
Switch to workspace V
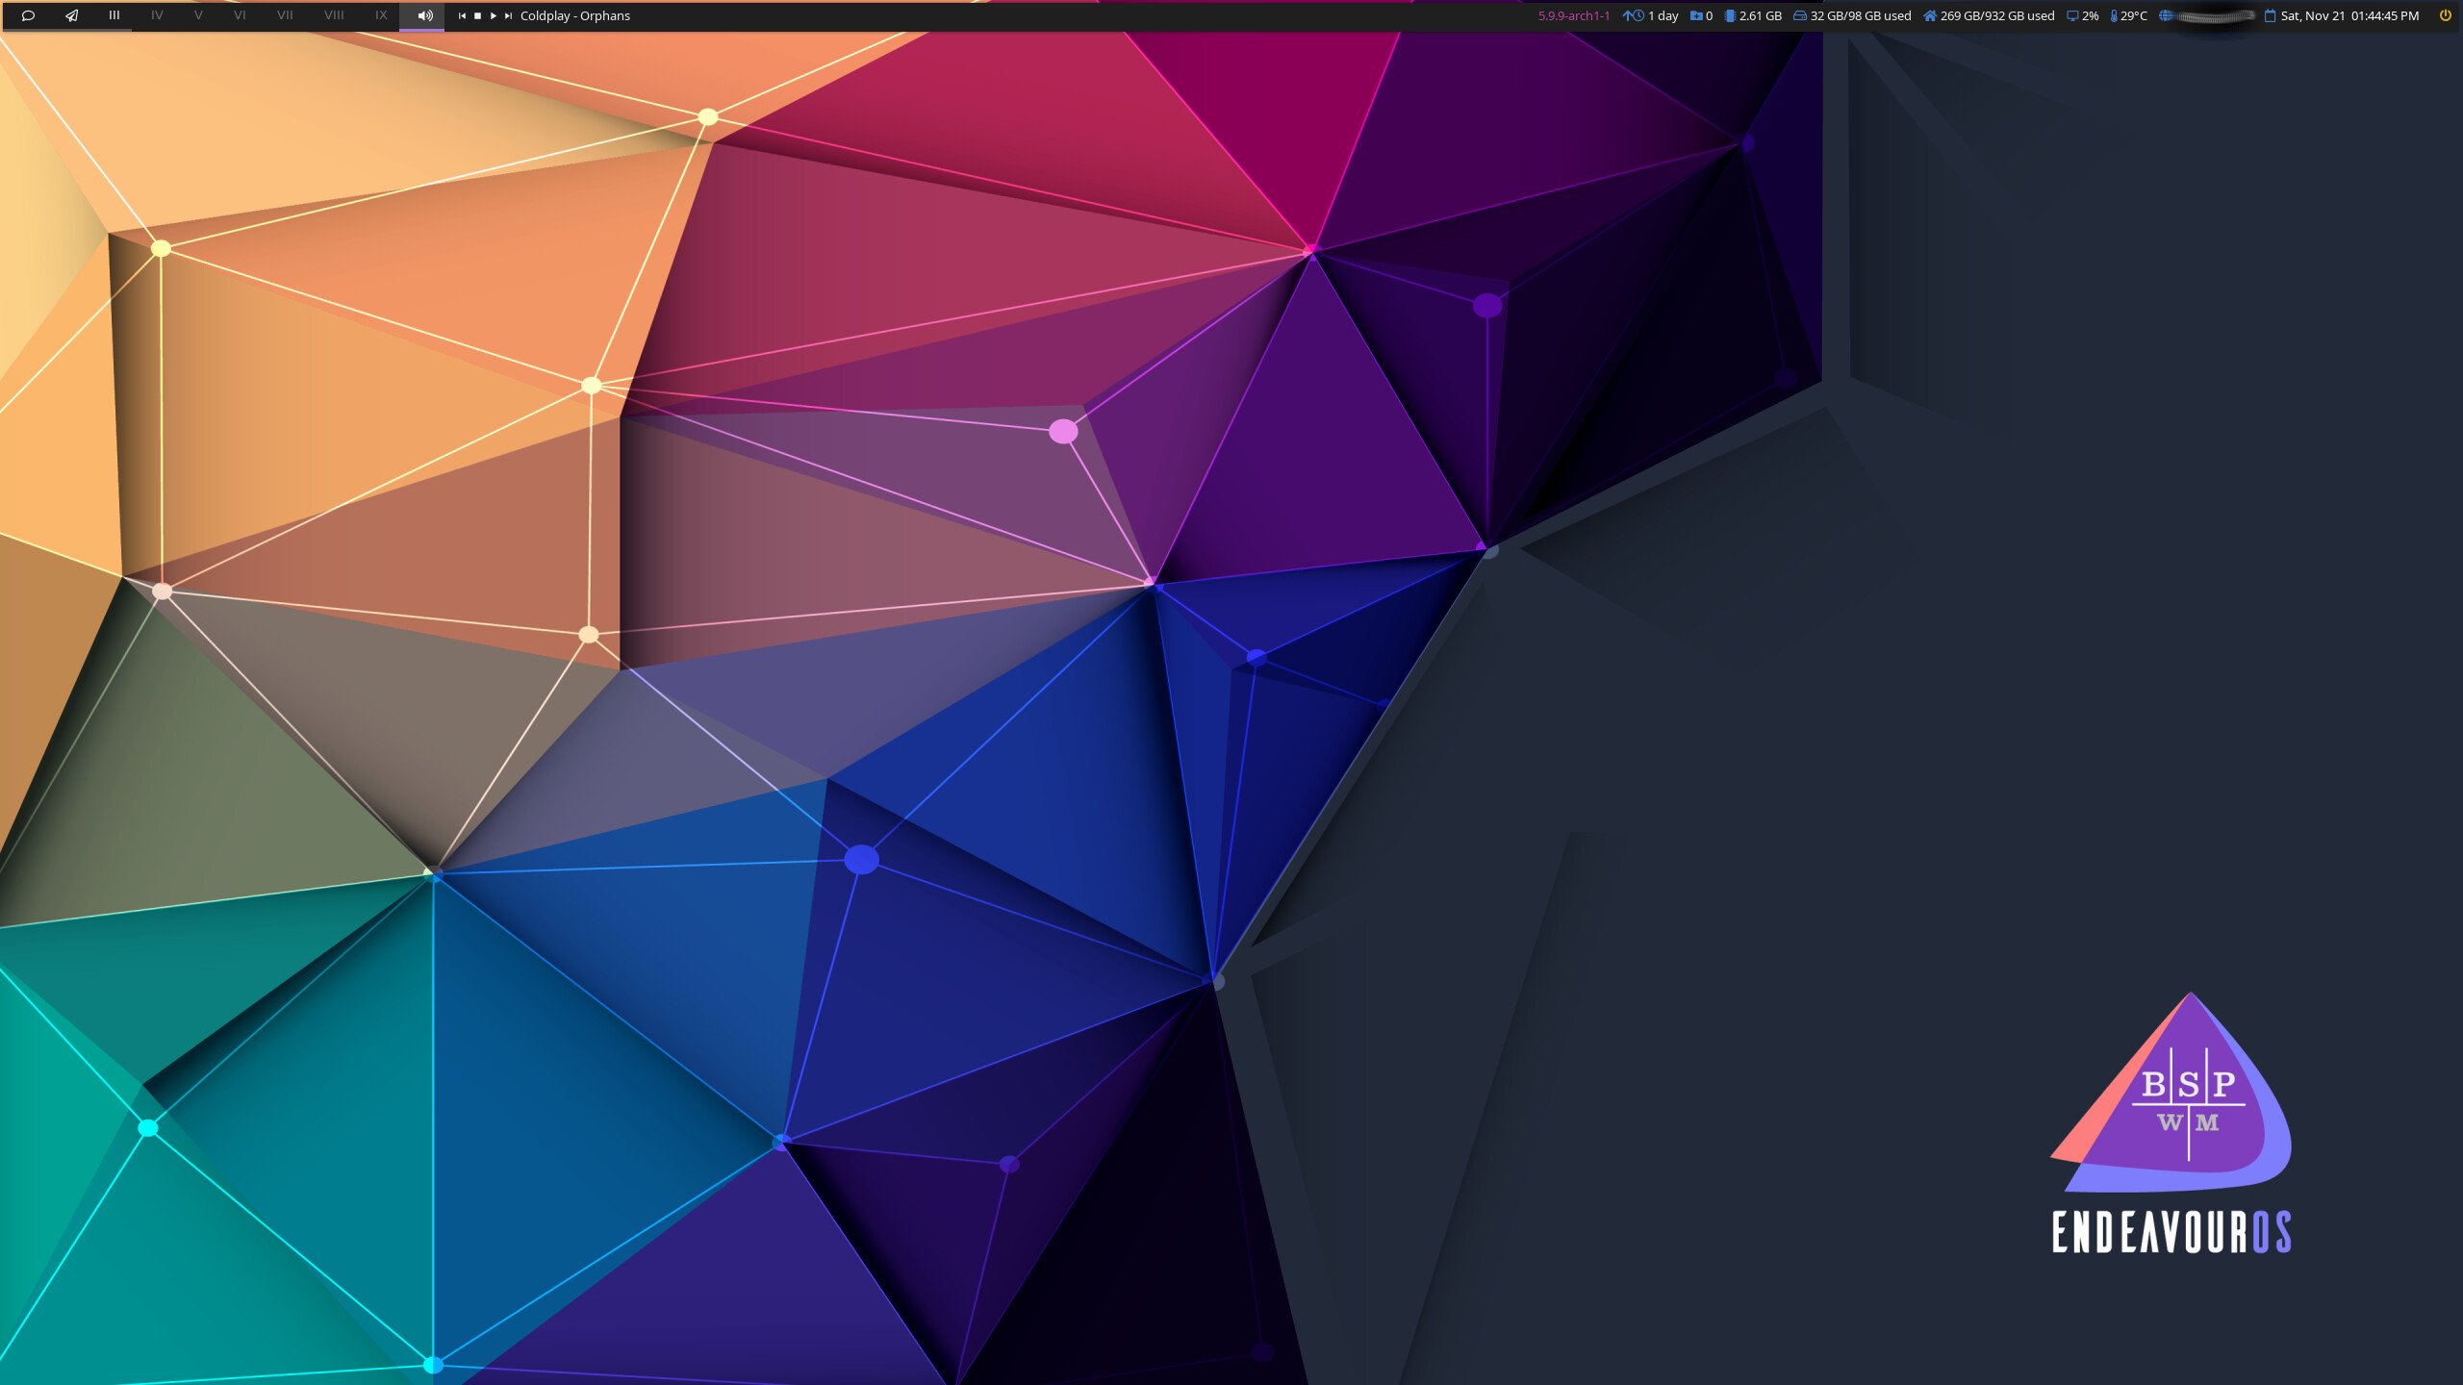click(198, 15)
